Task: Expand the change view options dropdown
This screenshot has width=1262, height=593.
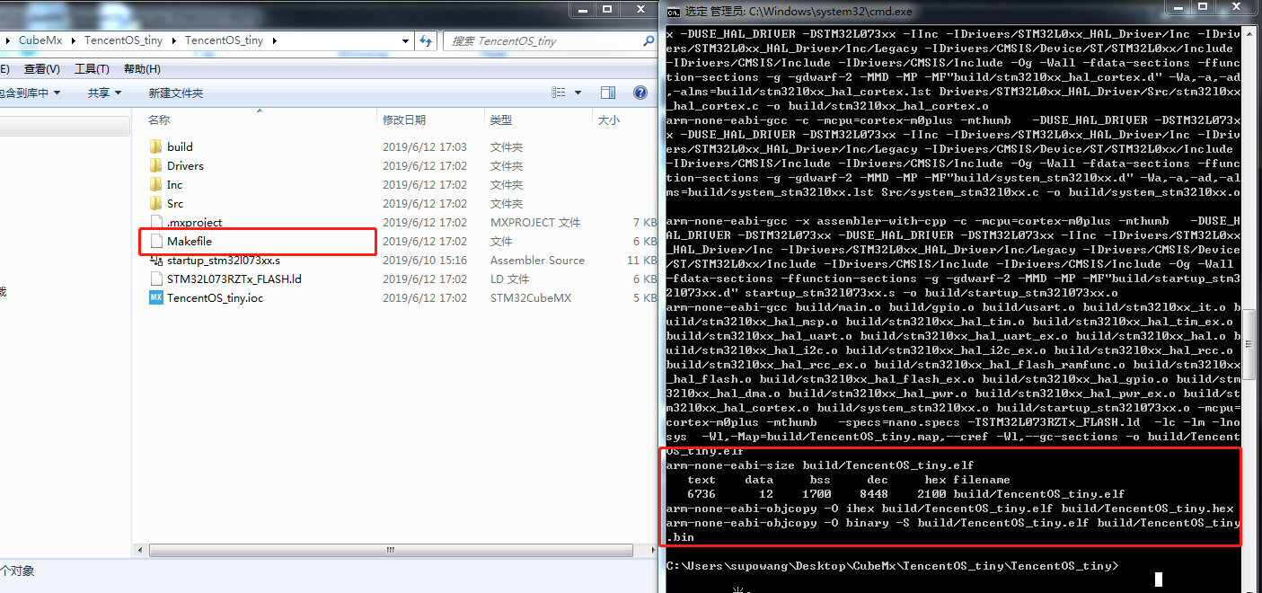Action: click(578, 93)
